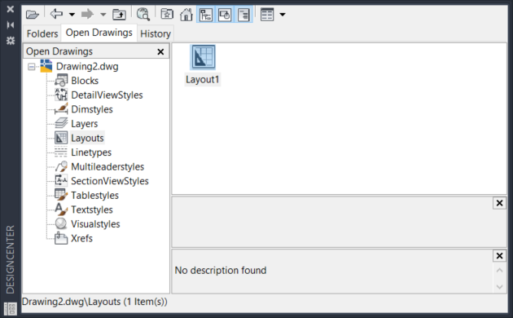Switch to the History tab
Viewport: 513px width, 318px height.
point(156,33)
